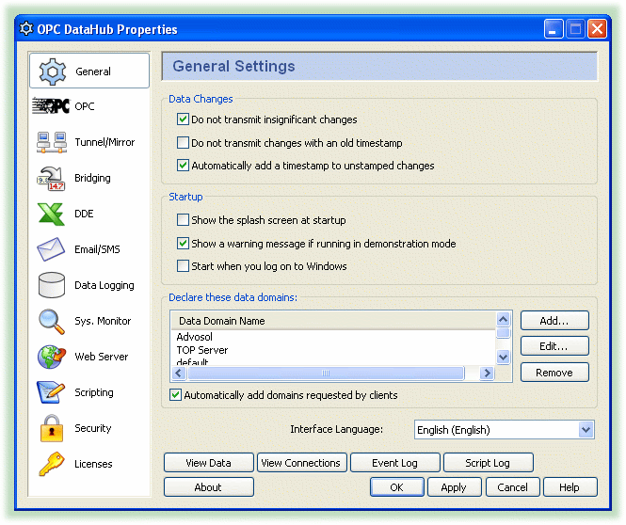The image size is (626, 525).
Task: Click the About button
Action: pyautogui.click(x=208, y=487)
